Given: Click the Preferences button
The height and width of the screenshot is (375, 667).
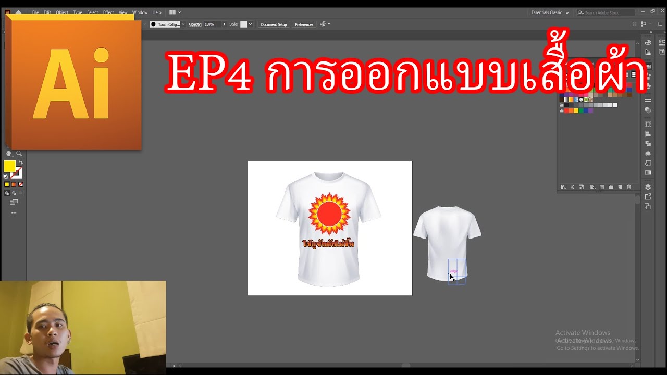Looking at the screenshot, I should (x=304, y=24).
